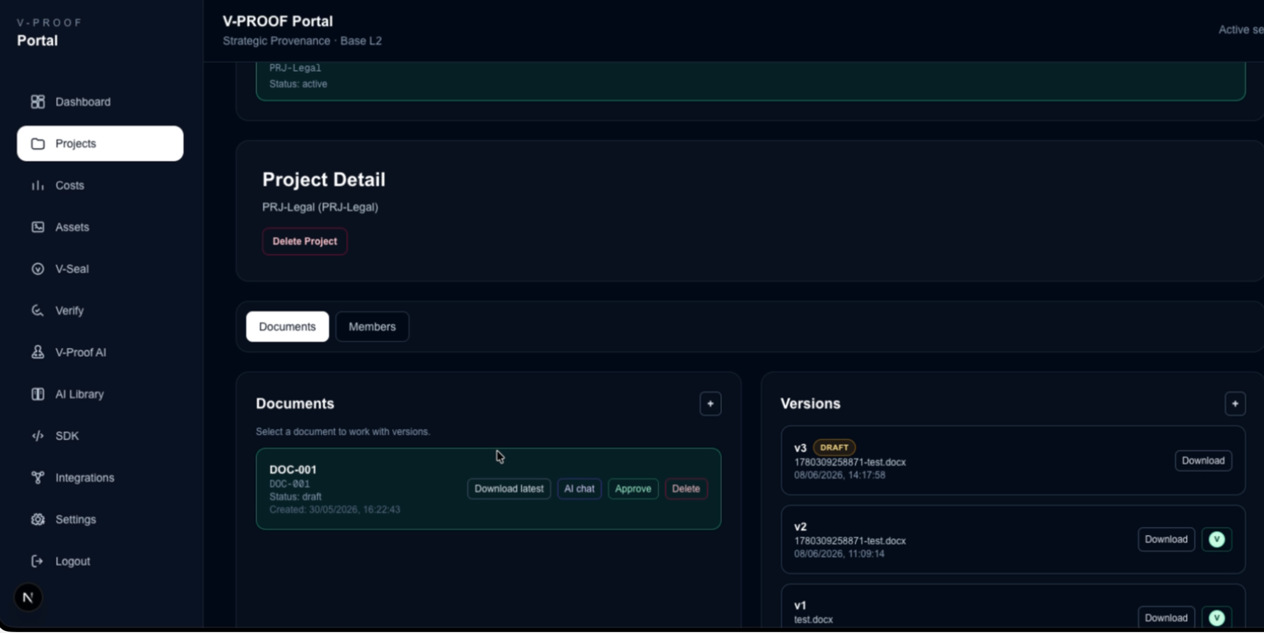This screenshot has height=633, width=1264.
Task: Open V-Proof AI from sidebar
Action: point(100,352)
